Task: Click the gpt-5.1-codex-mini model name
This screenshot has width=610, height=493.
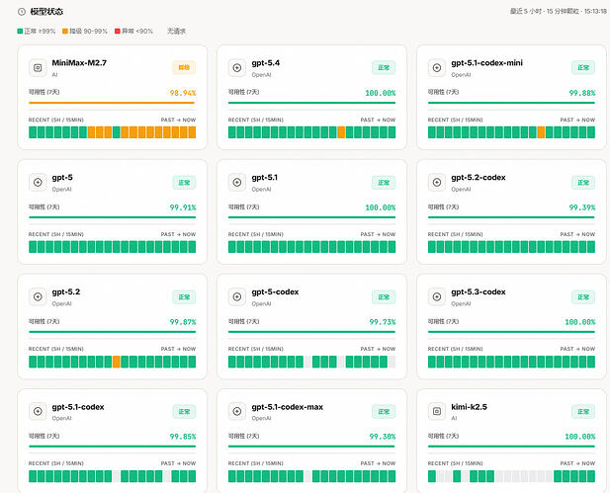Action: point(487,63)
